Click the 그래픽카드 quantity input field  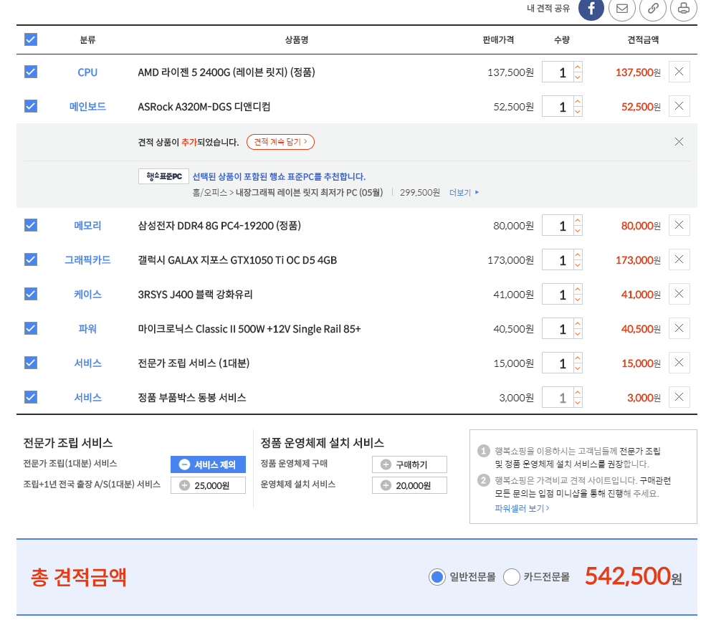click(558, 259)
